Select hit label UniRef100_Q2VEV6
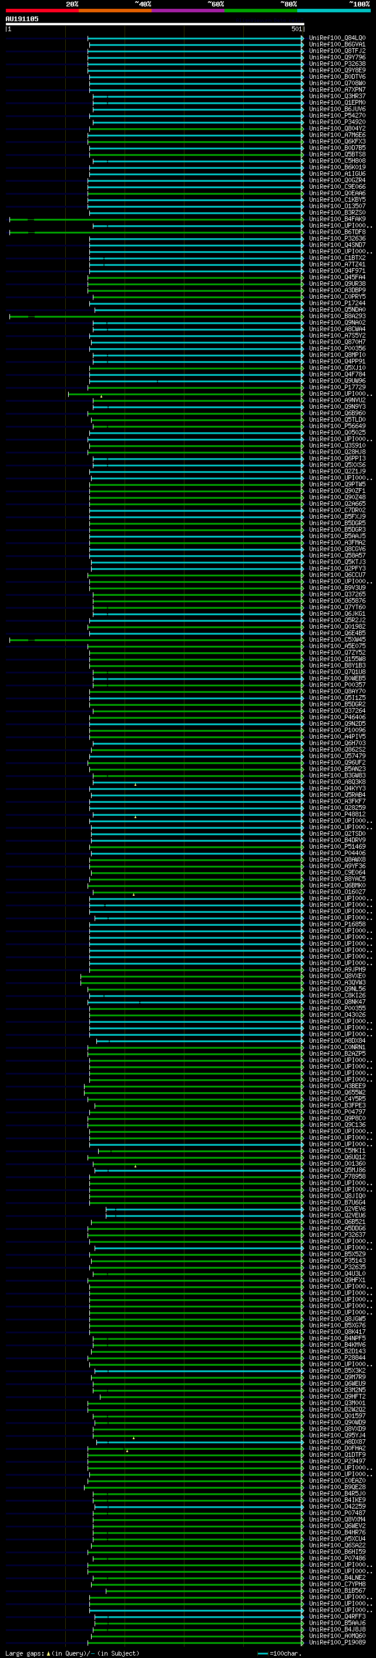Image resolution: width=376 pixels, height=1658 pixels. tap(337, 1209)
